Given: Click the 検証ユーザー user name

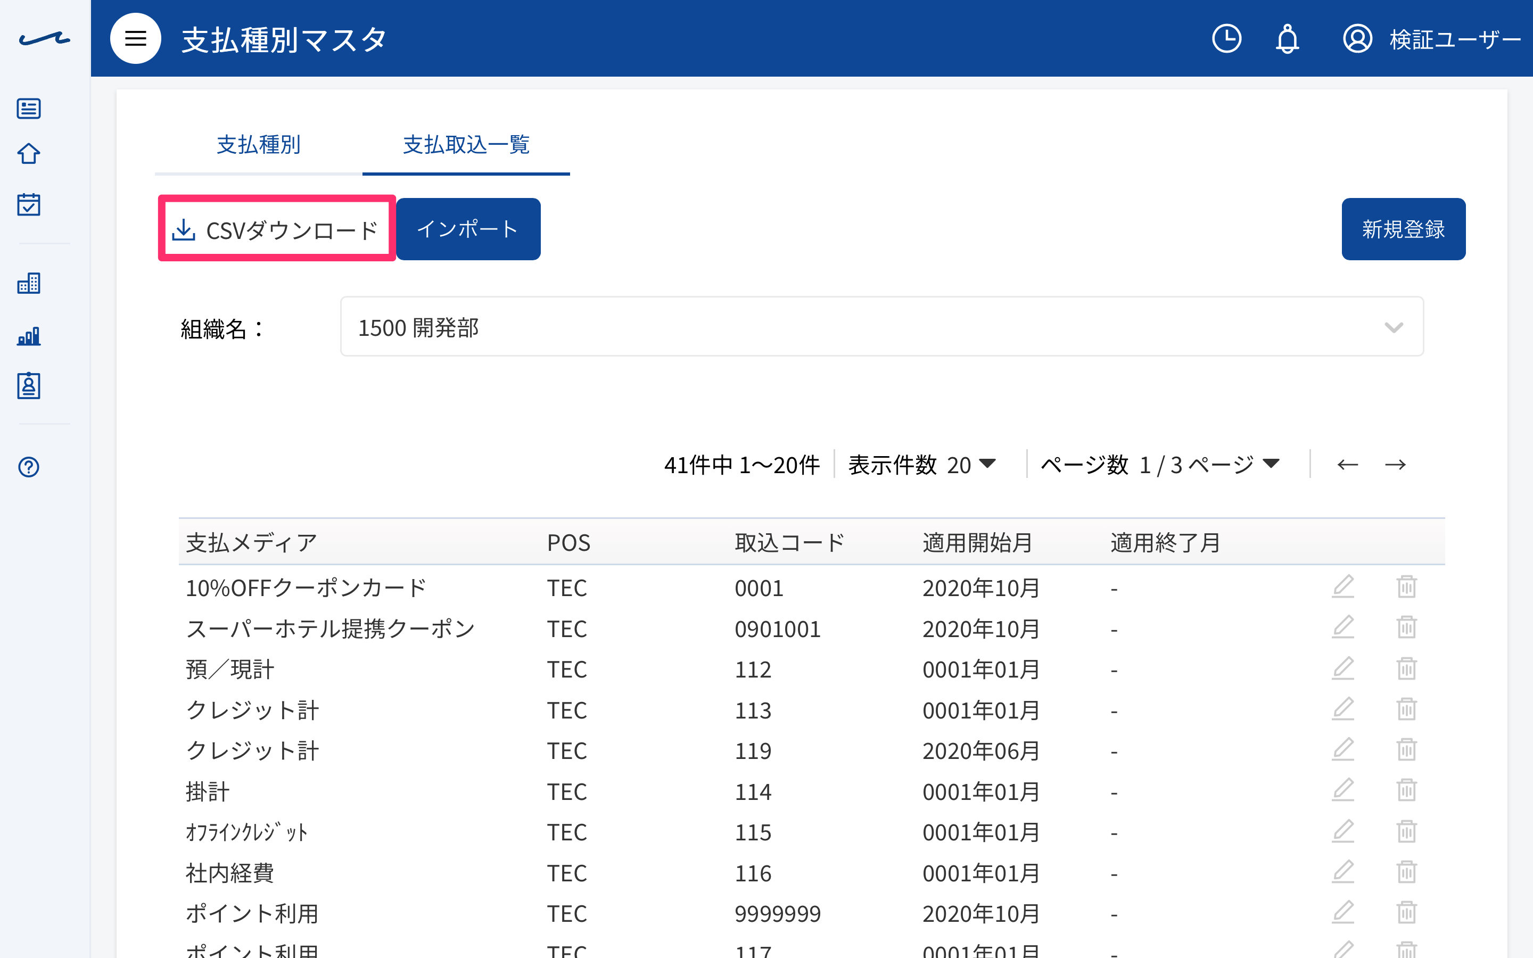Looking at the screenshot, I should pyautogui.click(x=1454, y=39).
